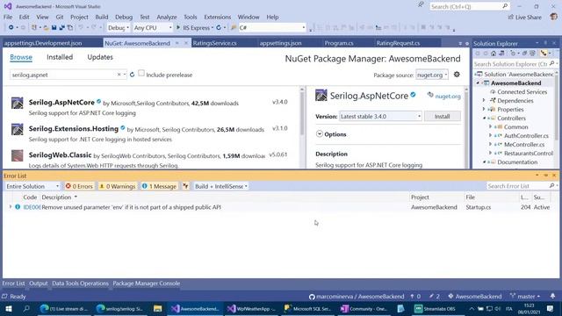The width and height of the screenshot is (562, 316).
Task: Click the navigate backward circle icon in toolbar
Action: (x=11, y=27)
